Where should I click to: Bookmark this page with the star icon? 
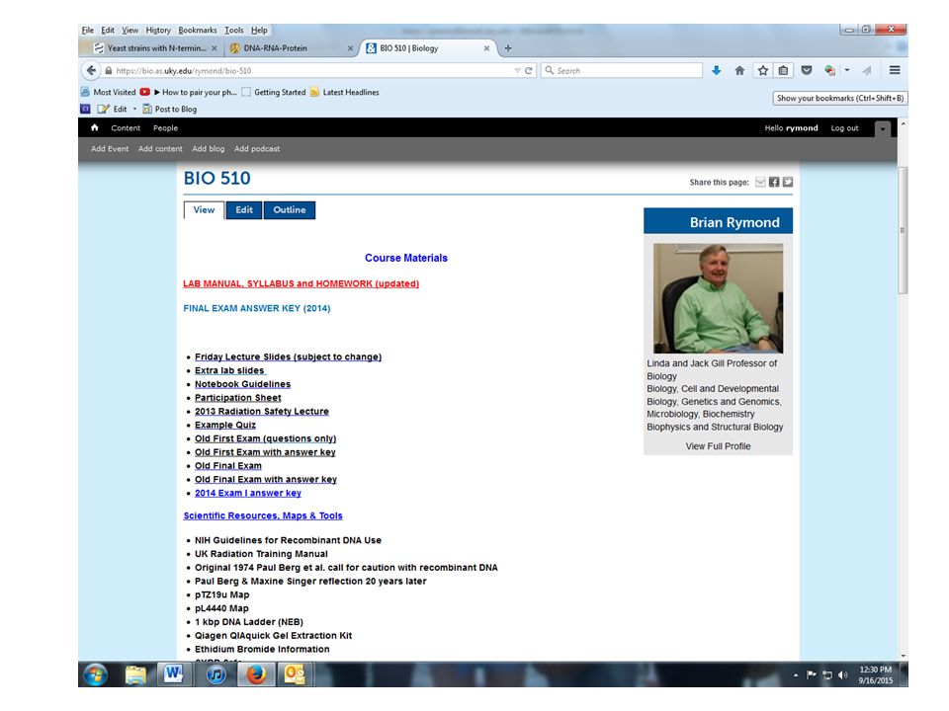coord(762,71)
